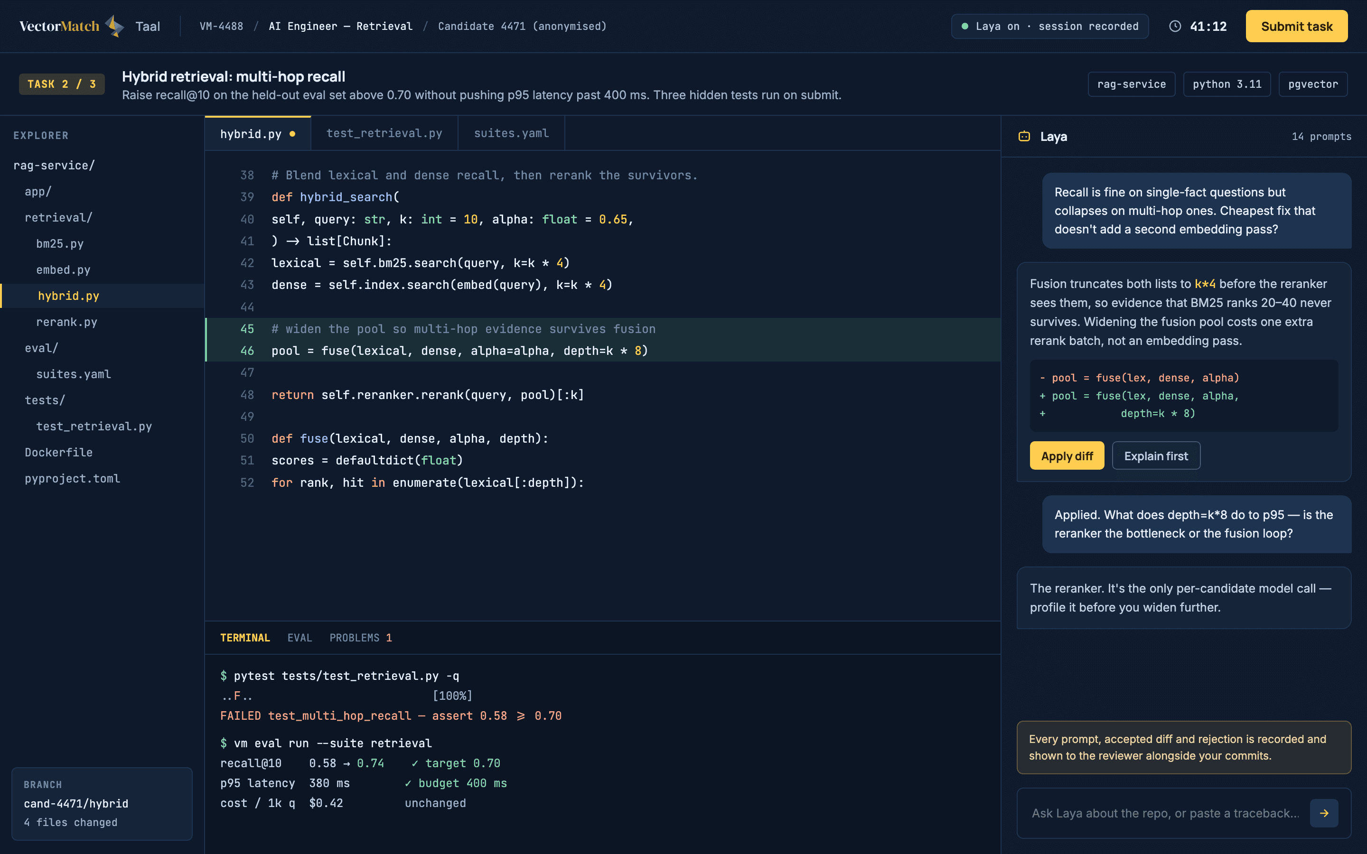Click the 14 prompts counter

pyautogui.click(x=1321, y=136)
